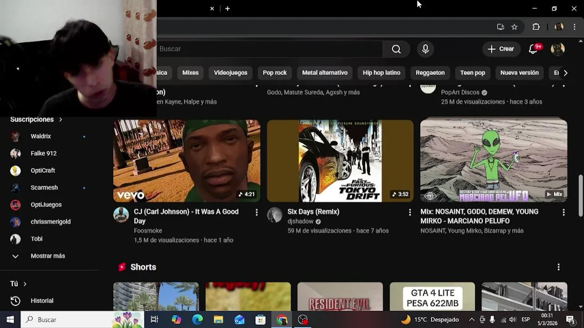This screenshot has width=584, height=328.
Task: Open the Foosmoke channel link
Action: pos(148,231)
